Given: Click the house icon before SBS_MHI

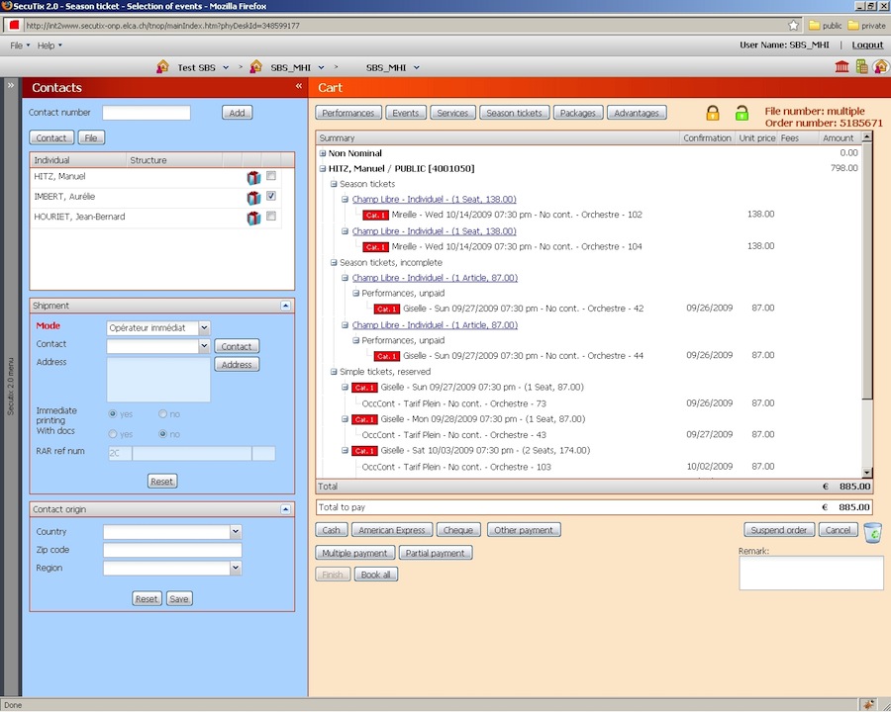Looking at the screenshot, I should tap(256, 66).
